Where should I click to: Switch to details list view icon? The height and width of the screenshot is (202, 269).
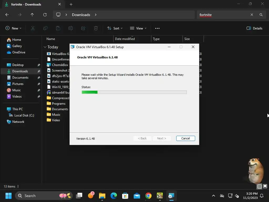click(x=259, y=186)
